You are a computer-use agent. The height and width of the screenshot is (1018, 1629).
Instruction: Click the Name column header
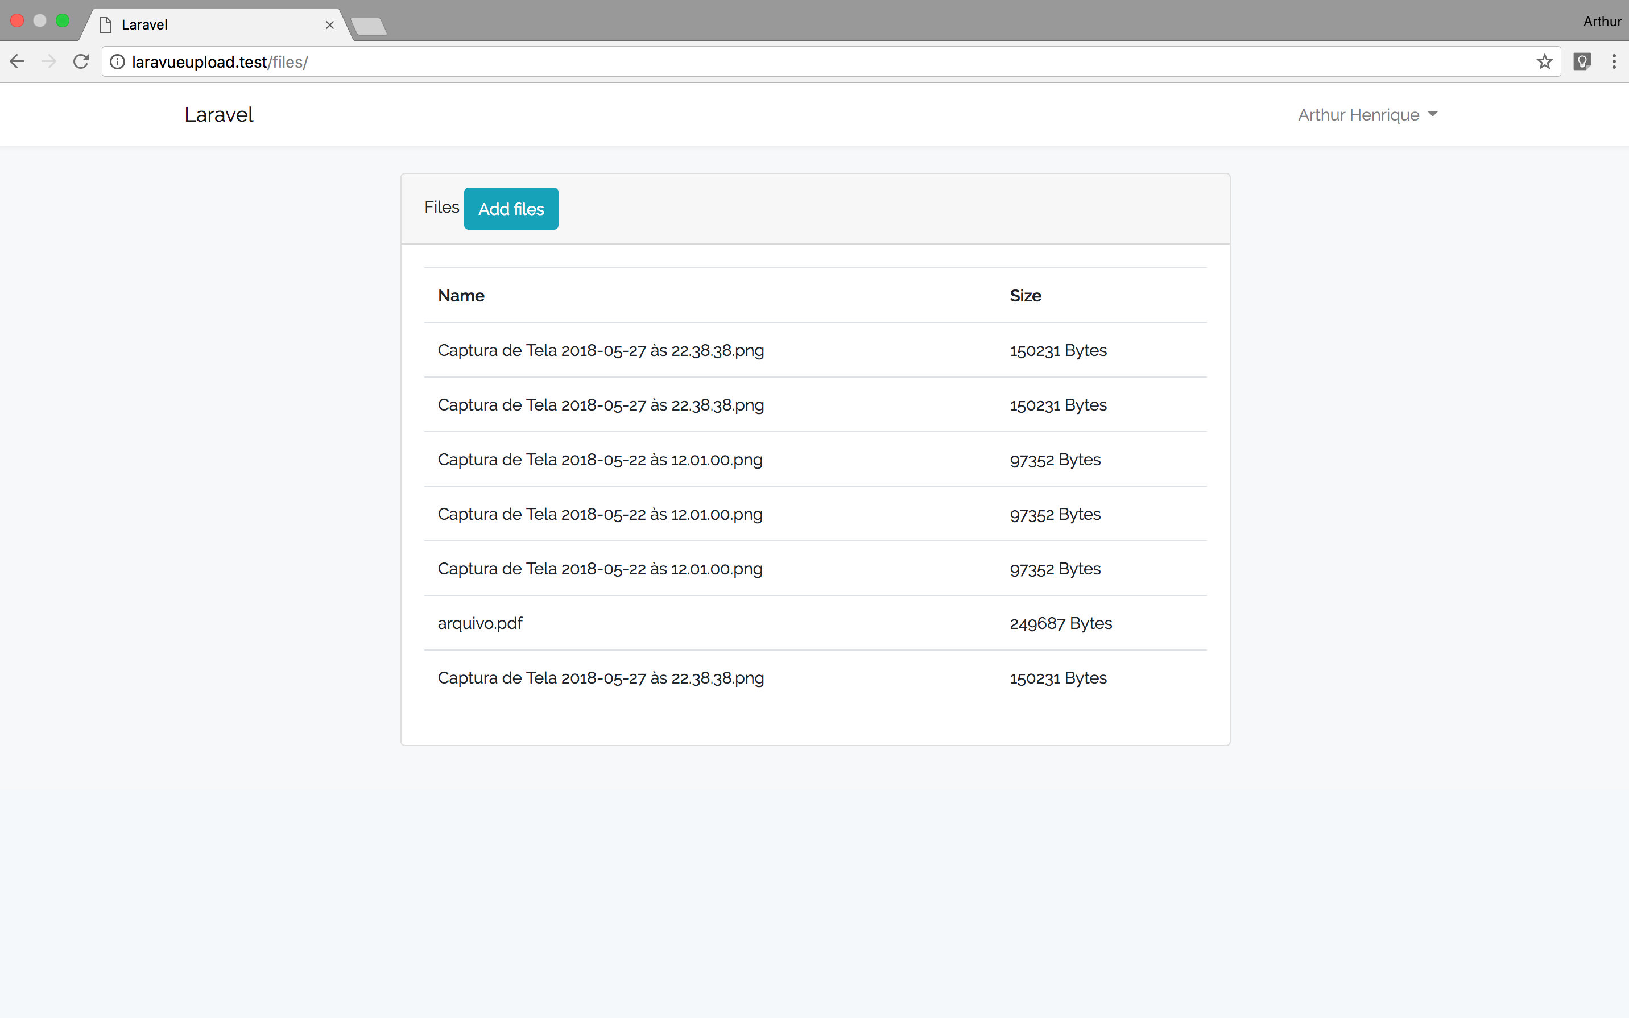click(x=461, y=296)
